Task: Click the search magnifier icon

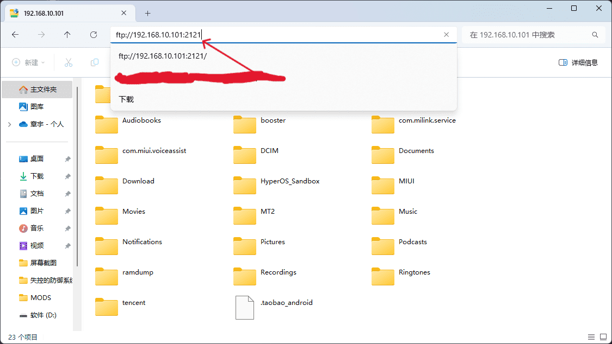Action: click(x=595, y=35)
